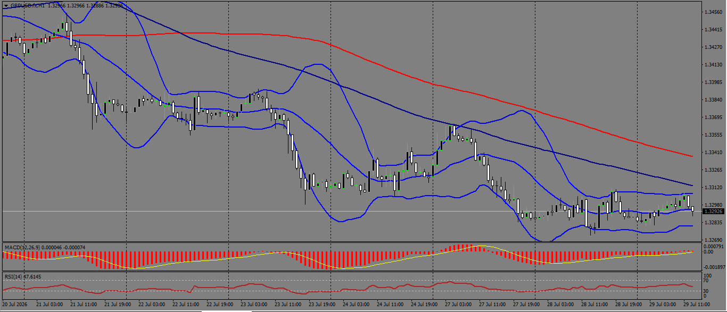Click the current price tag 1.32926

713,212
